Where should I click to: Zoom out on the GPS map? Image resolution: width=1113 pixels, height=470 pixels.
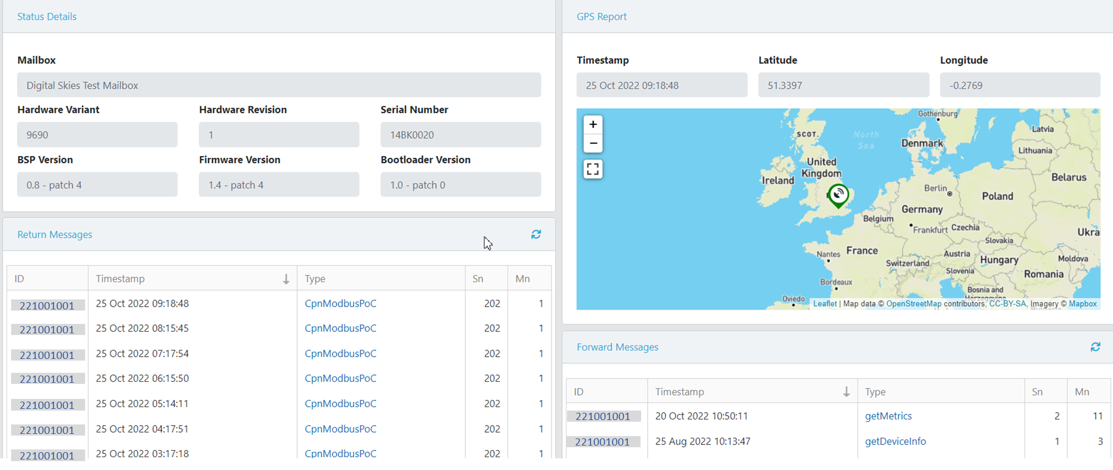593,143
